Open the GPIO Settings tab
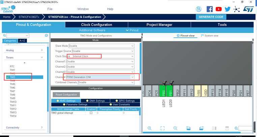Image resolution: width=257 pixels, height=137 pixels. tap(125, 101)
